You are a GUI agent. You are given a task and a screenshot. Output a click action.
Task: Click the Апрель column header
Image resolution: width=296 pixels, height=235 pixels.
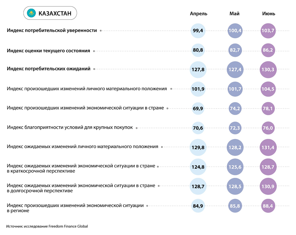[198, 14]
